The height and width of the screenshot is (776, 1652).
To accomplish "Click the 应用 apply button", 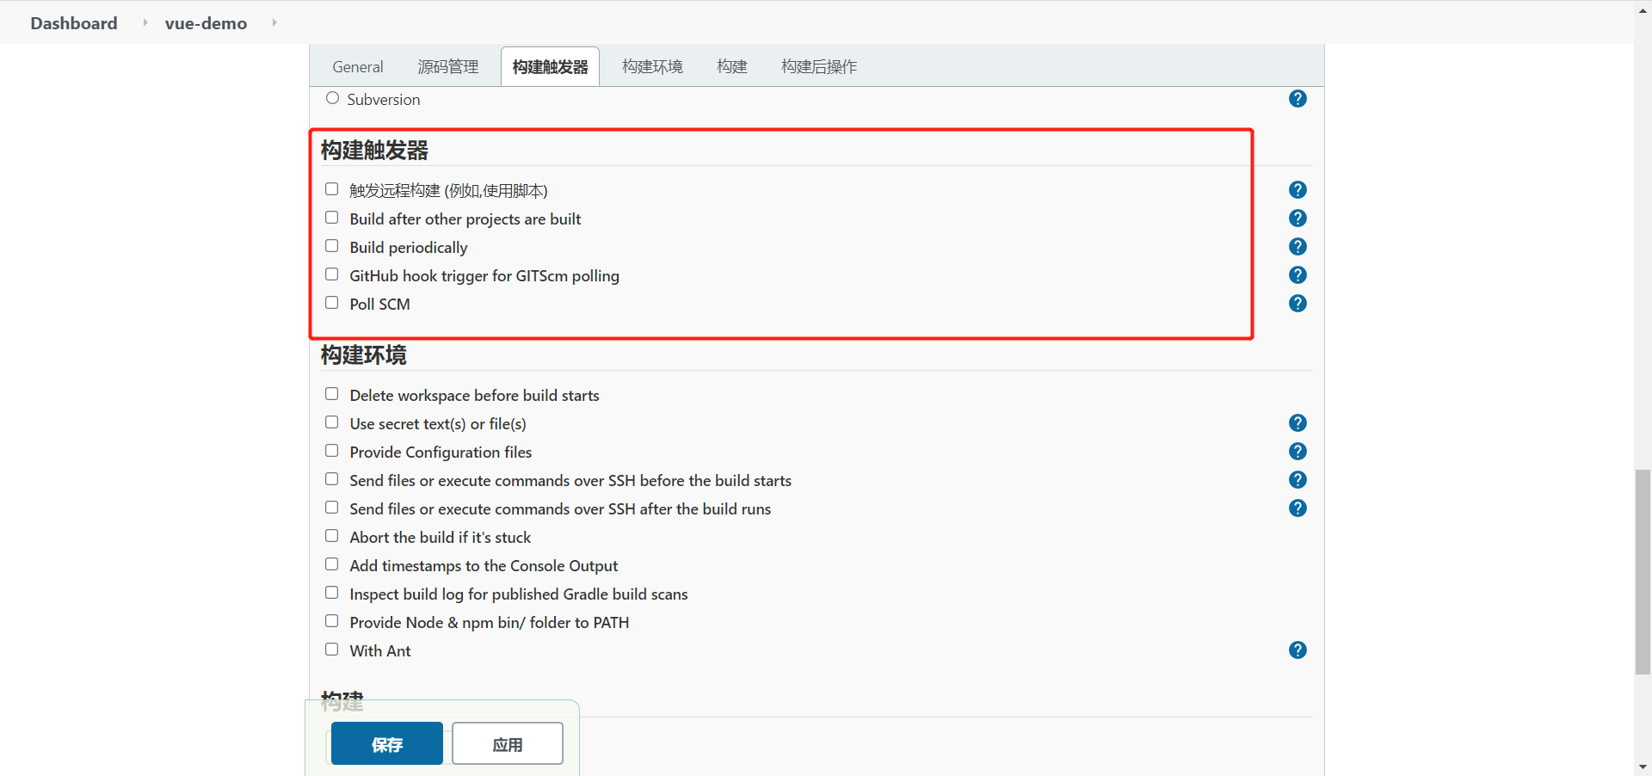I will [x=508, y=743].
